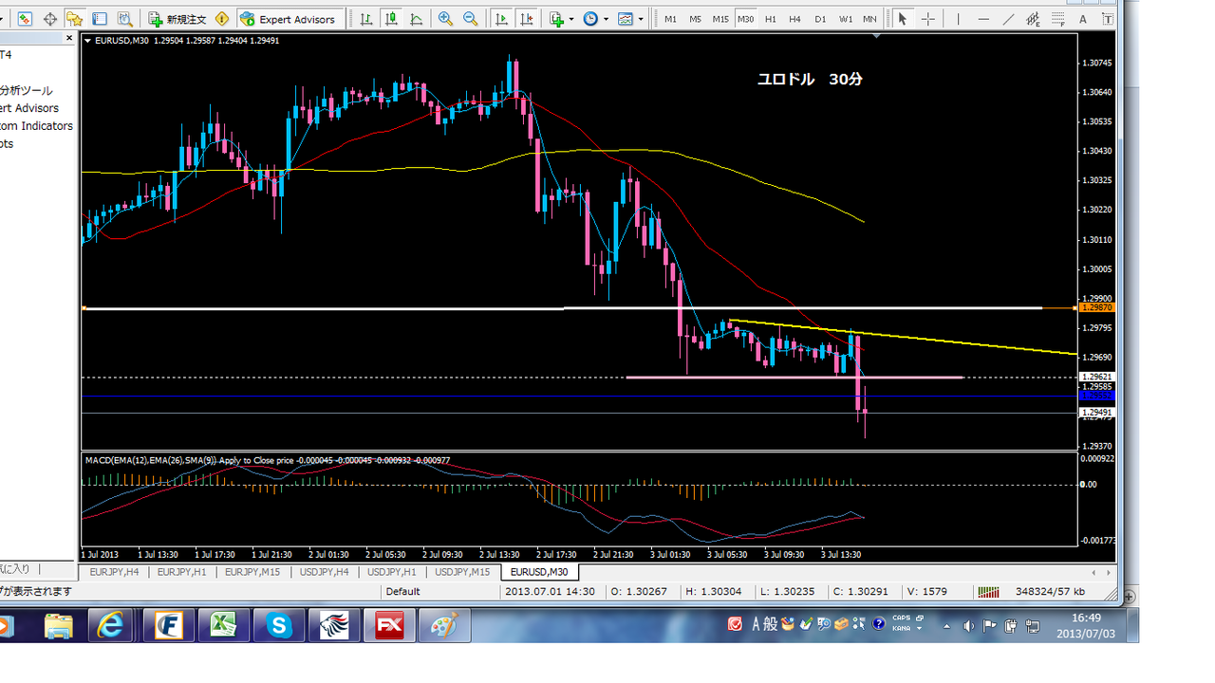Viewport: 1215px width, 683px height.
Task: Enable chart auto scroll
Action: [501, 19]
